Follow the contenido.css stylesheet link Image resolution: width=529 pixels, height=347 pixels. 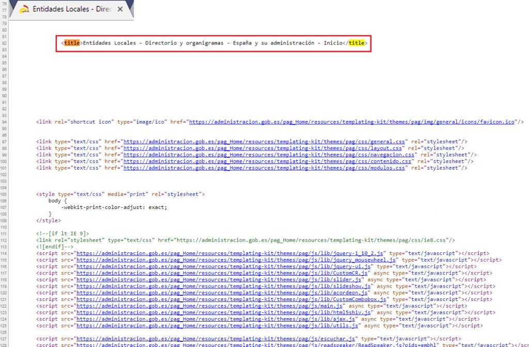267,161
